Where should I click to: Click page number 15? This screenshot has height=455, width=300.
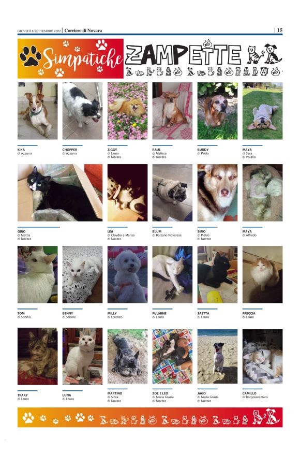click(279, 30)
